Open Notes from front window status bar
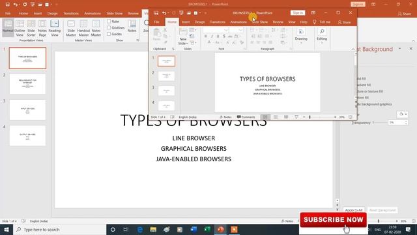The width and height of the screenshot is (417, 235). [x=225, y=117]
